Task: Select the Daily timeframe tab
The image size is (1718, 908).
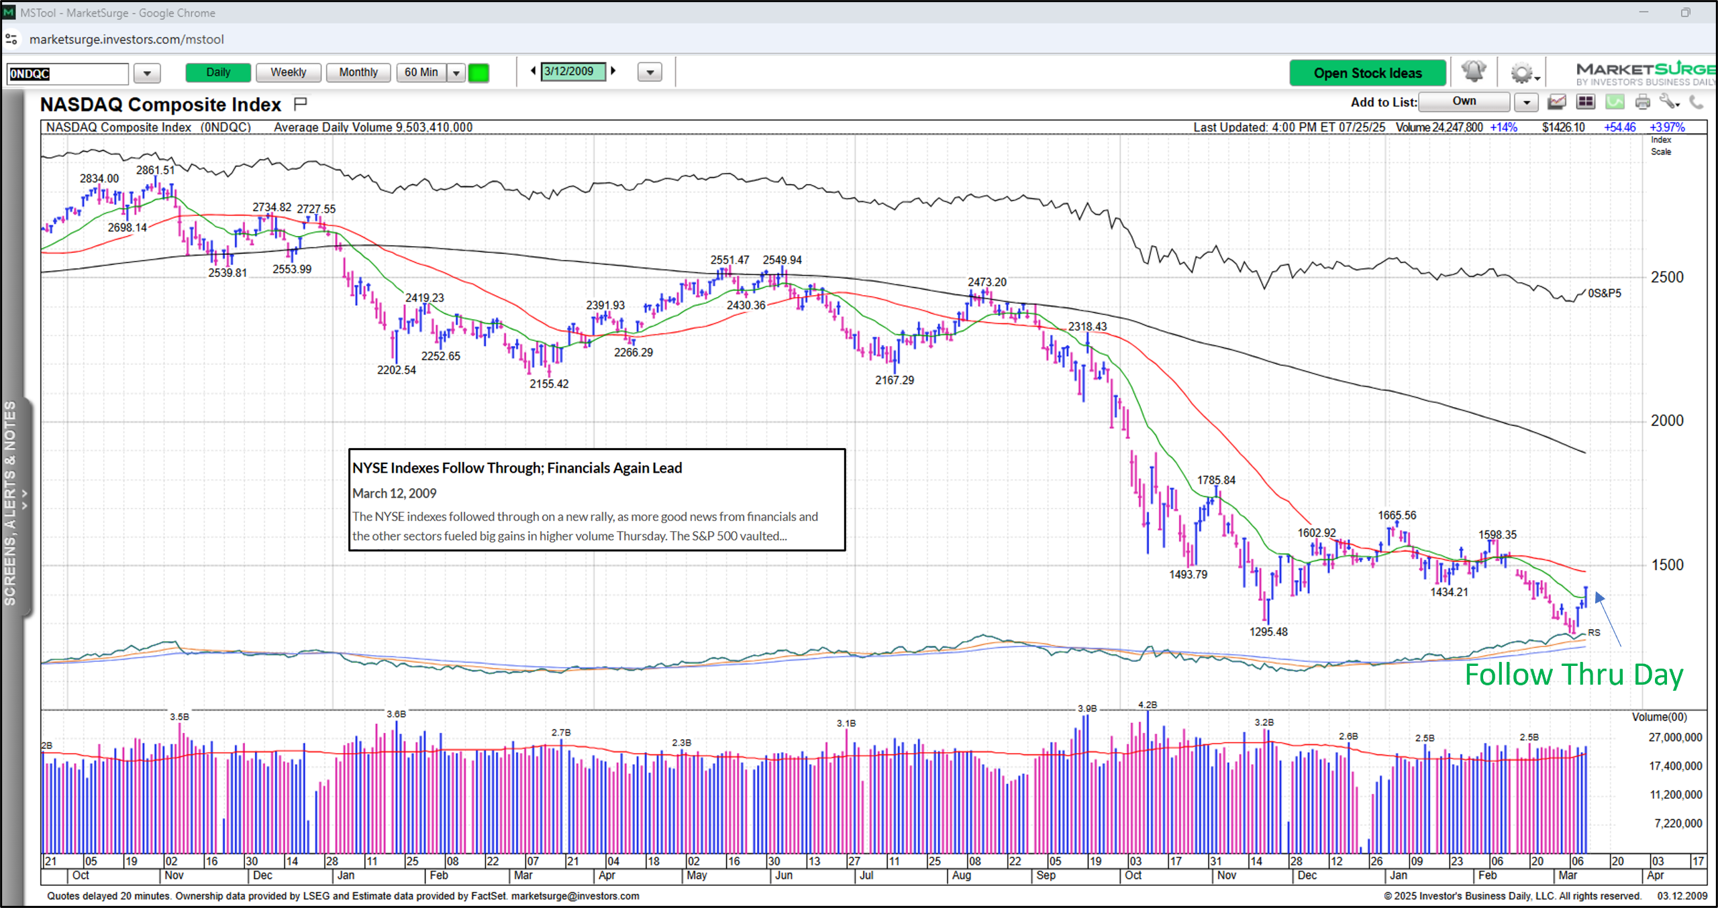Action: click(x=217, y=72)
